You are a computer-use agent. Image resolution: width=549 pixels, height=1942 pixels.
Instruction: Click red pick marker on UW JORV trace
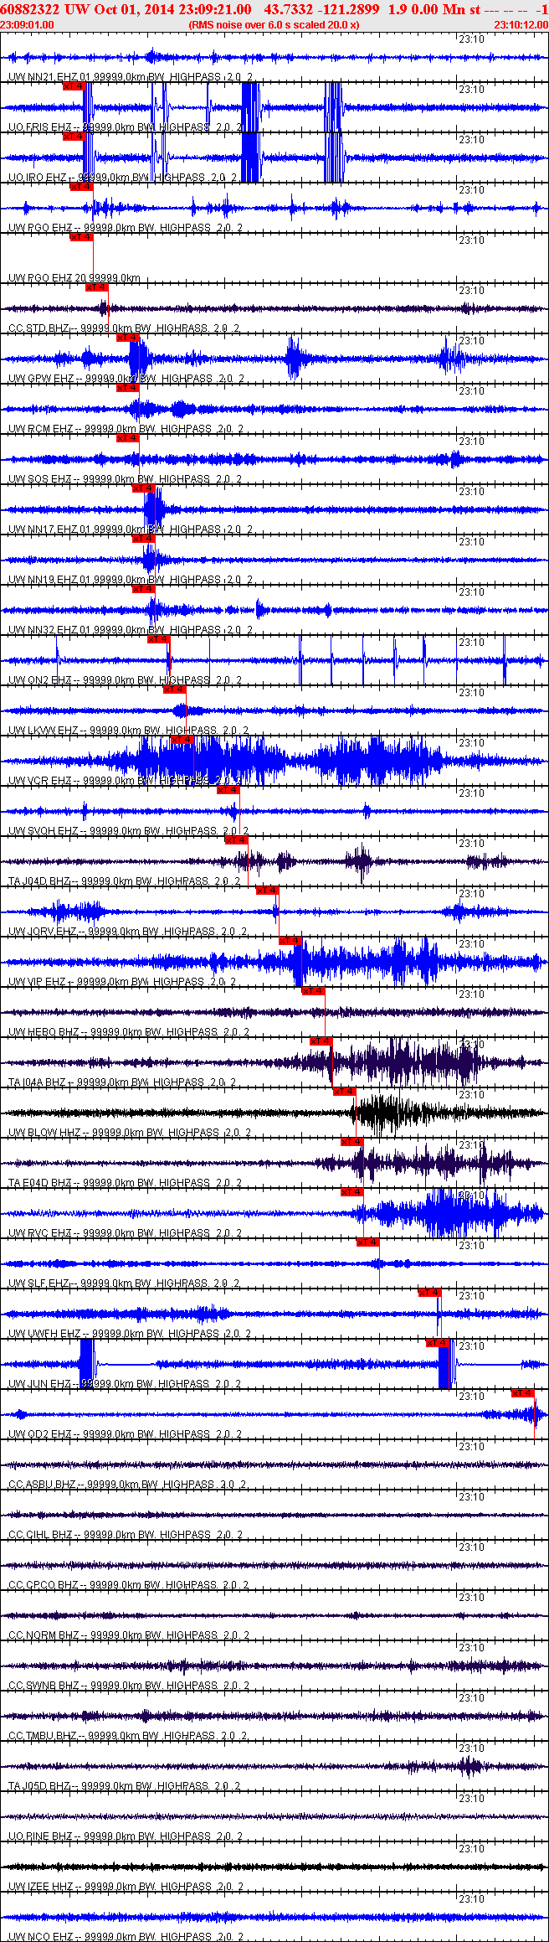(267, 891)
